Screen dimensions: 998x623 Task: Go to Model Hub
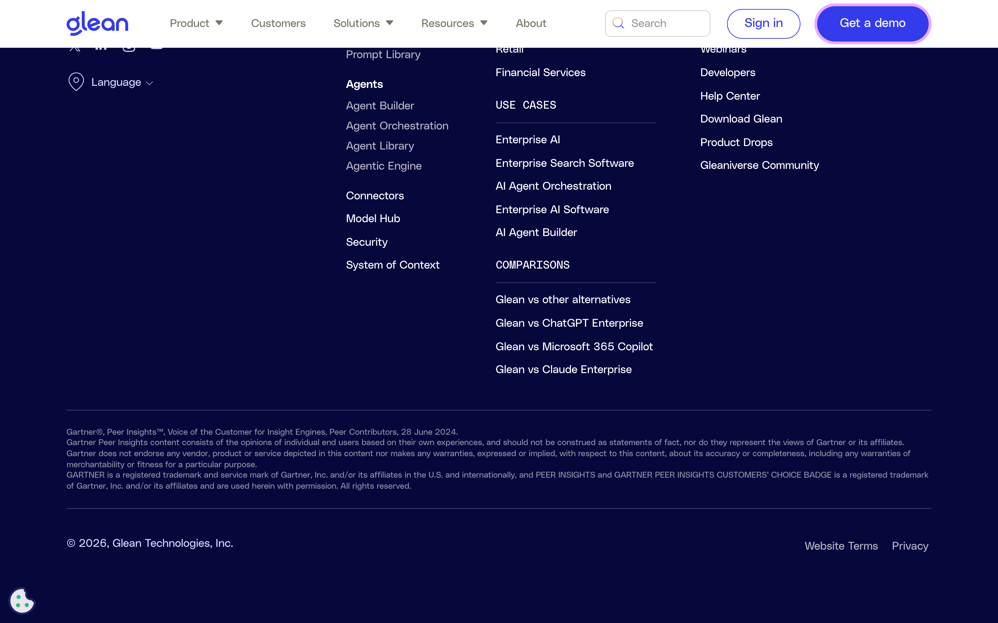pyautogui.click(x=373, y=218)
